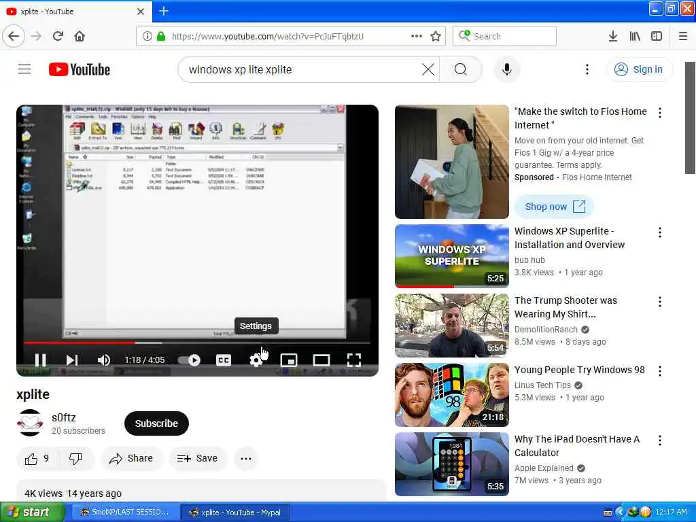Reload the current YouTube page
The width and height of the screenshot is (696, 522).
pyautogui.click(x=58, y=36)
